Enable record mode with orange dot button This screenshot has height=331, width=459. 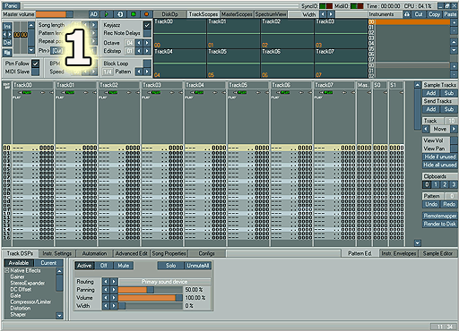[x=146, y=14]
